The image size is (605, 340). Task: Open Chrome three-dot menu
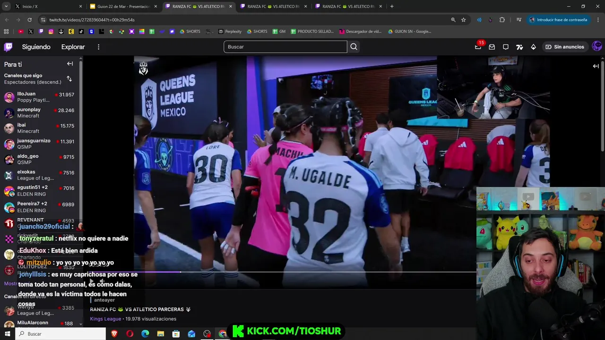(598, 20)
